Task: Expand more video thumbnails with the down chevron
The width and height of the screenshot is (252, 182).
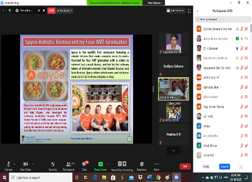Action: pyautogui.click(x=173, y=151)
